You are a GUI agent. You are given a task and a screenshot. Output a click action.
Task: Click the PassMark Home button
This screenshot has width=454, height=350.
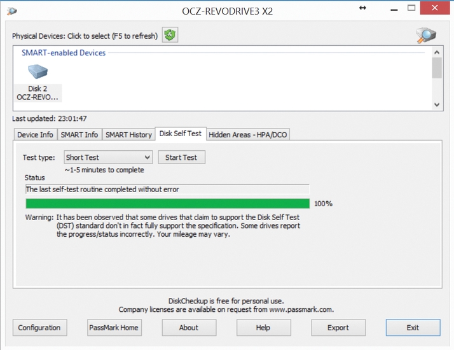tap(114, 328)
